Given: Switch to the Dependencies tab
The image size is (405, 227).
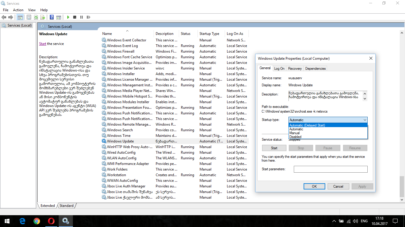Looking at the screenshot, I should (x=315, y=69).
